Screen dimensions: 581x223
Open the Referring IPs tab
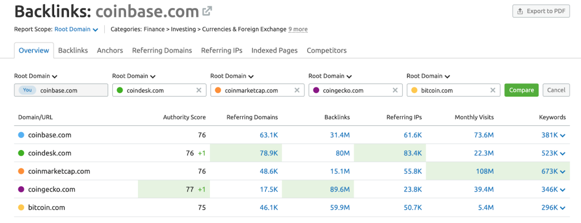(221, 51)
